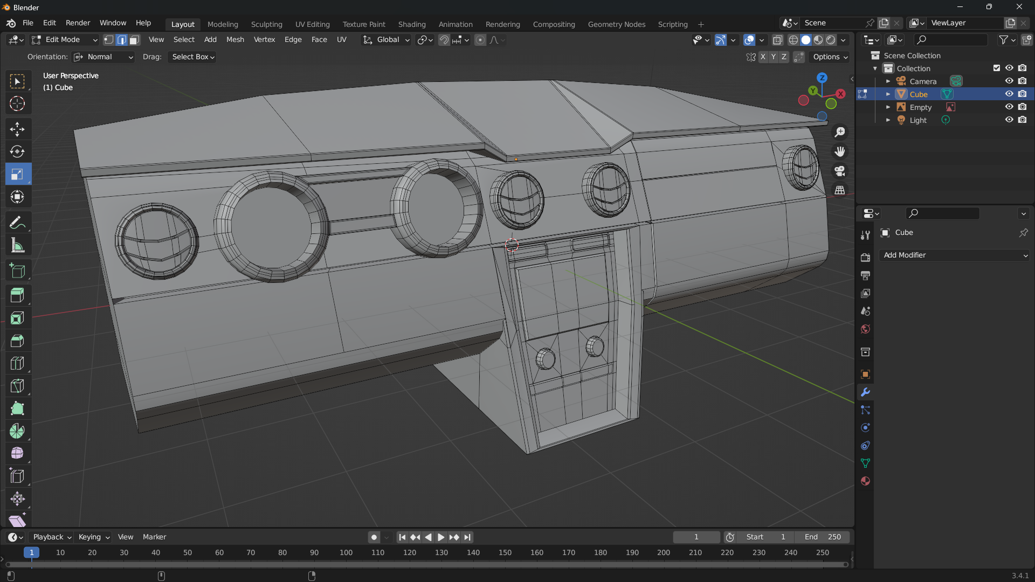Screen dimensions: 1035x582
Task: Select the Loop Cut tool
Action: click(x=17, y=363)
